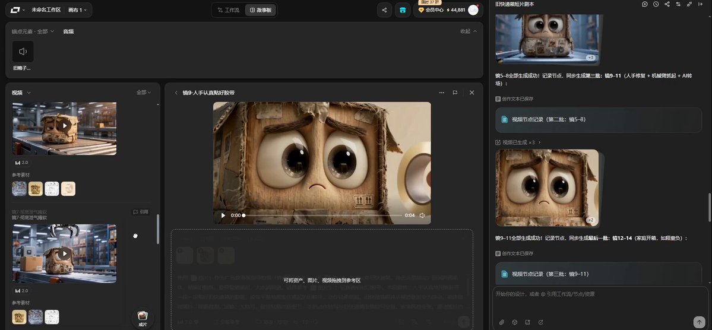Open the new chat icon in the right panel
Image resolution: width=712 pixels, height=330 pixels.
pos(645,4)
